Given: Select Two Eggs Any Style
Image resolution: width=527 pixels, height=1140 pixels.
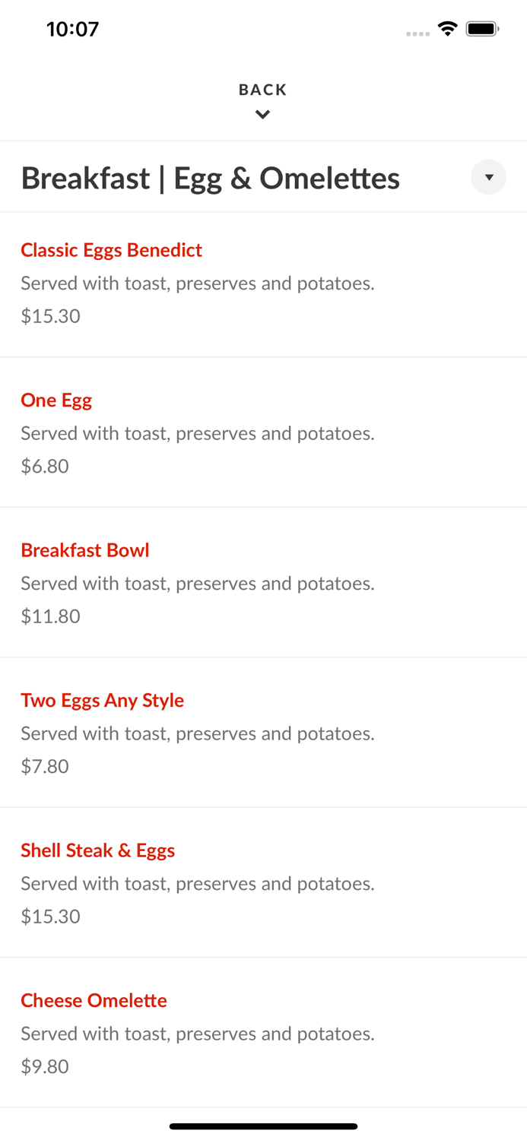Looking at the screenshot, I should click(102, 700).
